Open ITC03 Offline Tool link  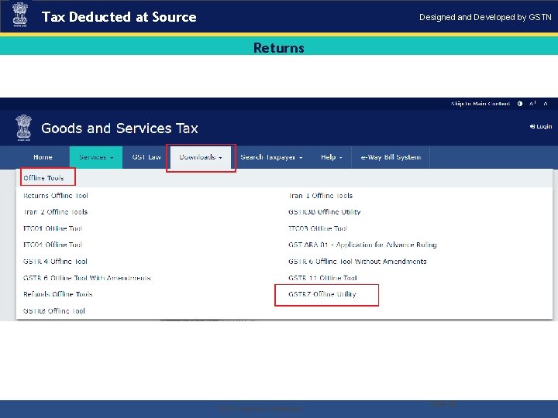(318, 228)
